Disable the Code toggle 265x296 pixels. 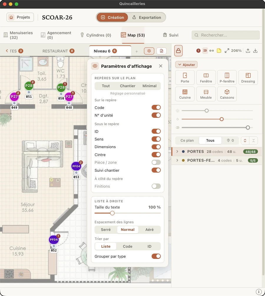point(156,108)
